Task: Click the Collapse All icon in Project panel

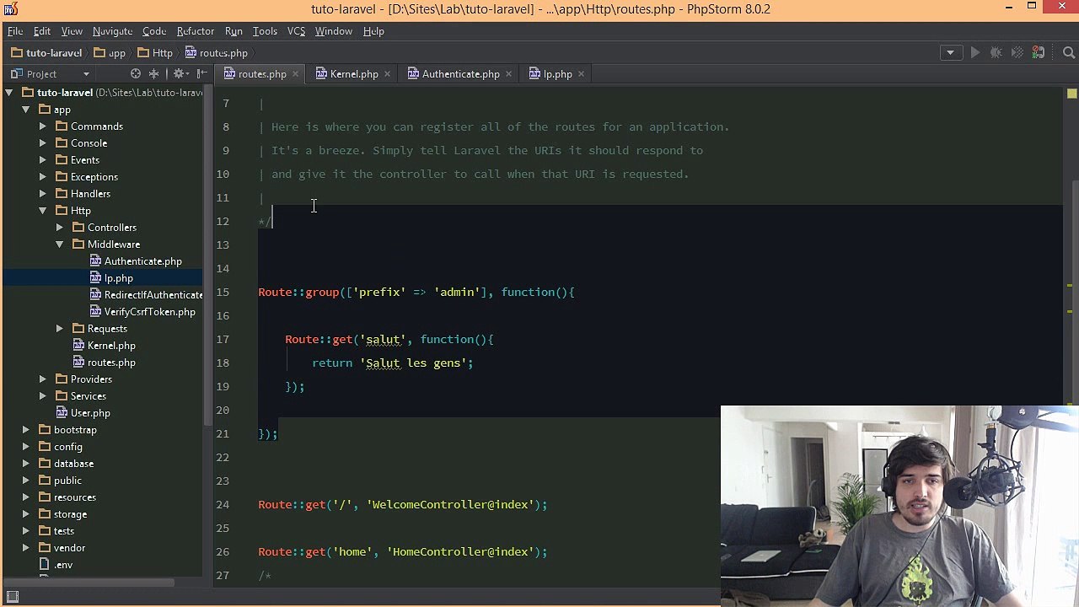Action: [153, 74]
